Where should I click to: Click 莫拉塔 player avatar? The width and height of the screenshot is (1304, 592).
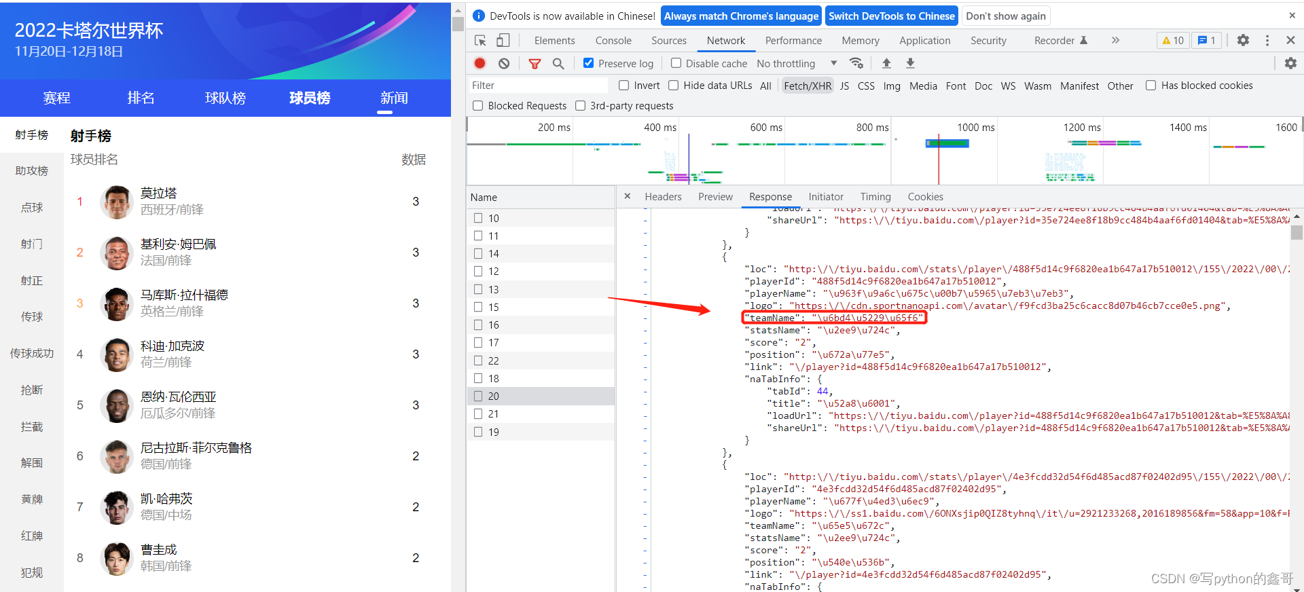[117, 202]
